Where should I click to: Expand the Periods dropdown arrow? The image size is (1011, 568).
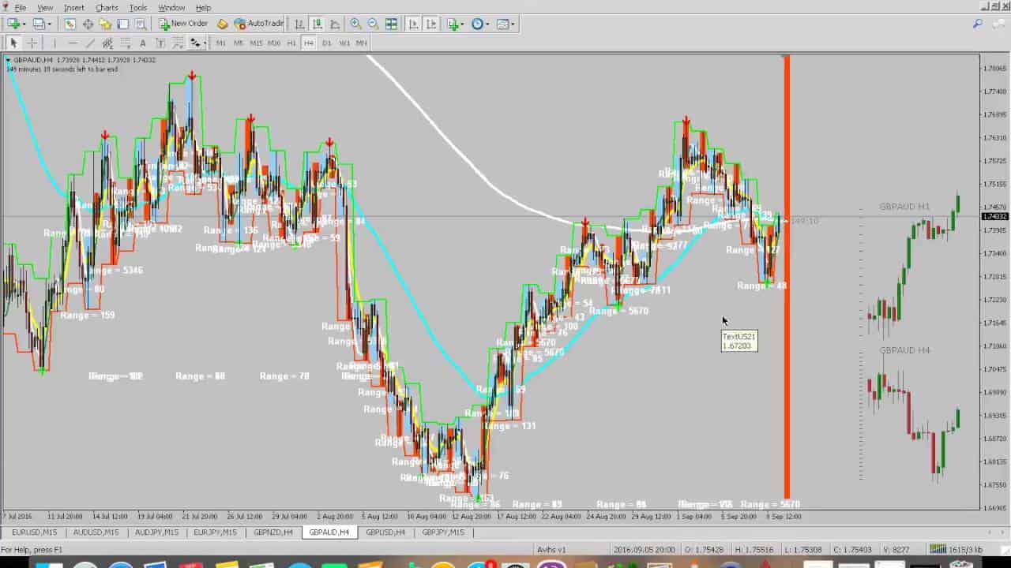point(487,24)
